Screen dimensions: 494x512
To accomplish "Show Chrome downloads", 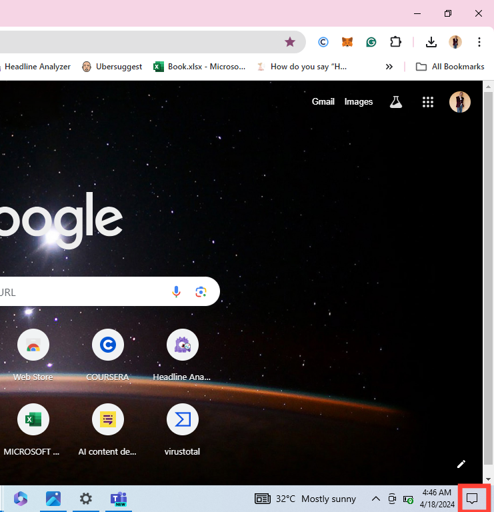I will [431, 42].
